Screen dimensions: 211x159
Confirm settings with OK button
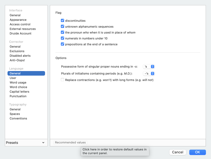point(197,152)
